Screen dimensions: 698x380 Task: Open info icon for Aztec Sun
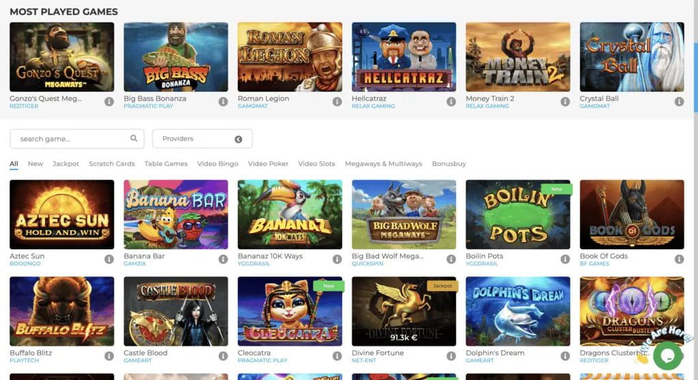[109, 259]
